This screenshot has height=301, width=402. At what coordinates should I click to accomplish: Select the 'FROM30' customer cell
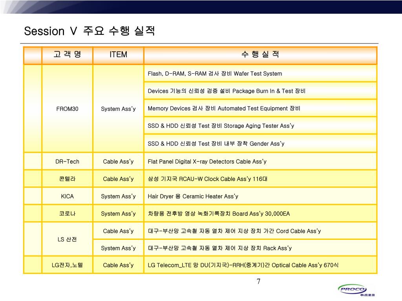point(68,109)
